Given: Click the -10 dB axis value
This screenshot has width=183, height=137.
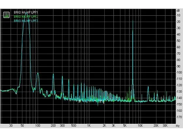Looking at the screenshot, I should pyautogui.click(x=178, y=15).
